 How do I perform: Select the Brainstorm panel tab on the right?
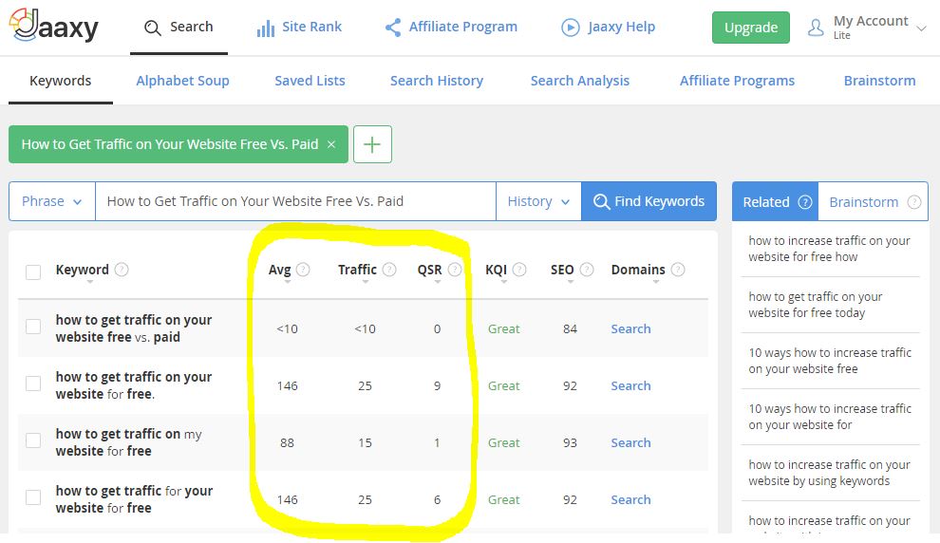click(873, 202)
